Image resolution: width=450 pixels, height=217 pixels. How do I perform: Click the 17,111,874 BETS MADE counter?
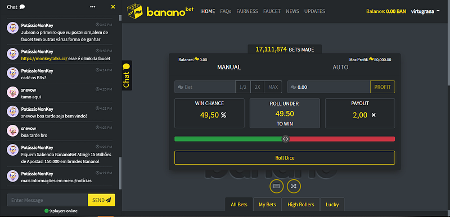click(x=285, y=49)
